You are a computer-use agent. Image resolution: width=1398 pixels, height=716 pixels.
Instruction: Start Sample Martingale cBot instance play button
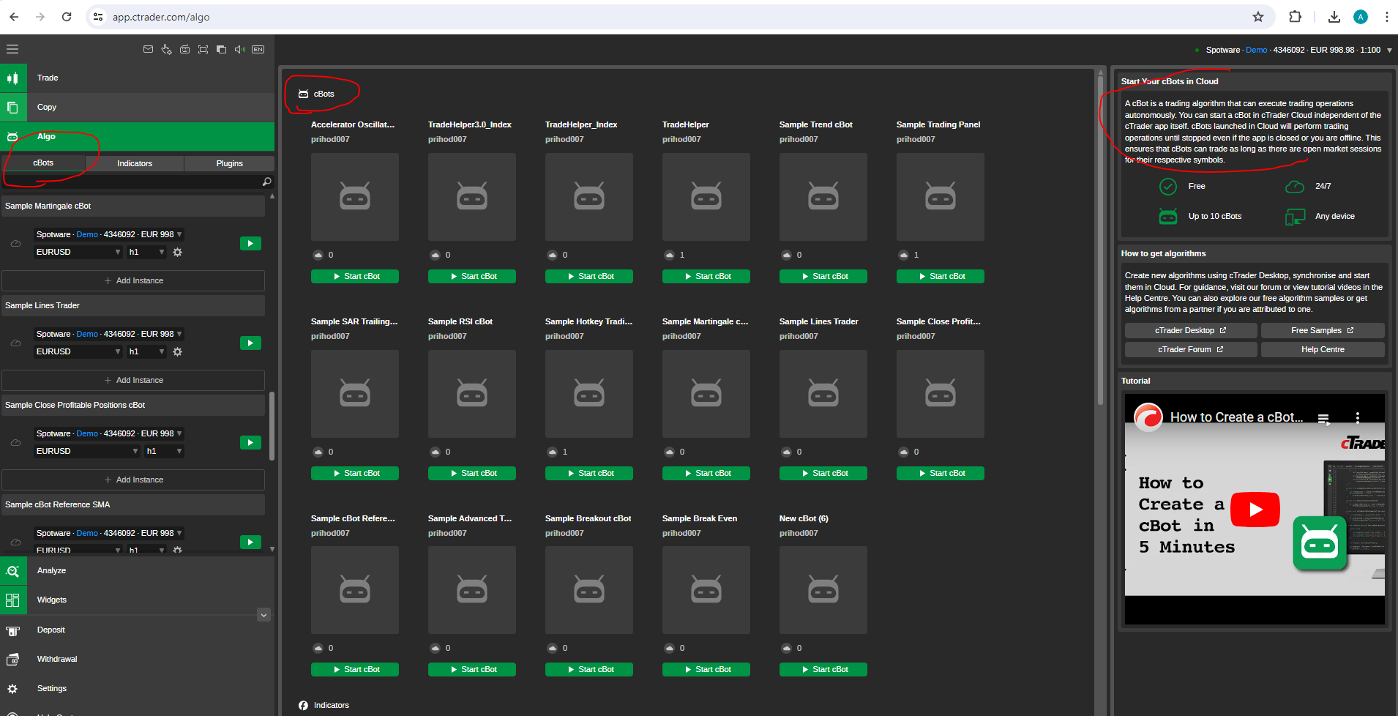(250, 243)
